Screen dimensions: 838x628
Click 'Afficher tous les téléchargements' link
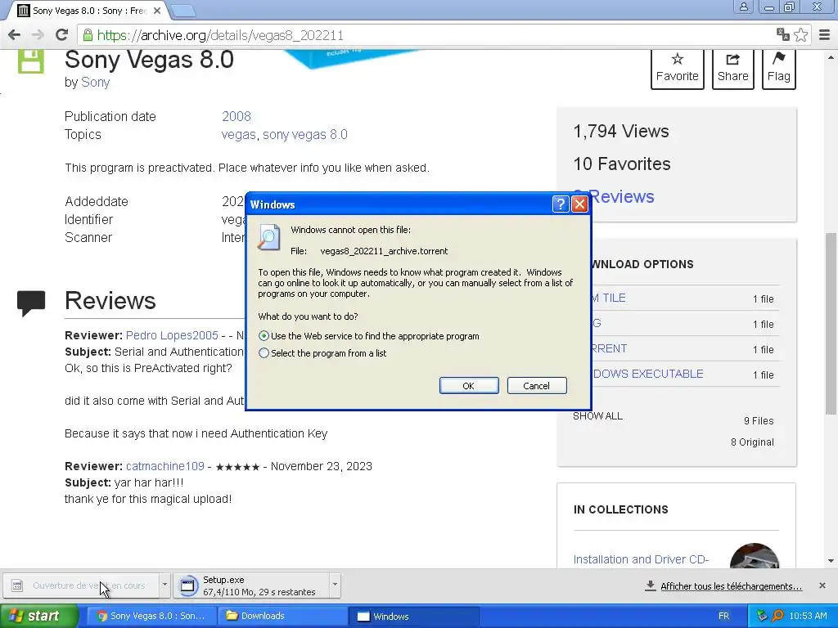click(731, 585)
